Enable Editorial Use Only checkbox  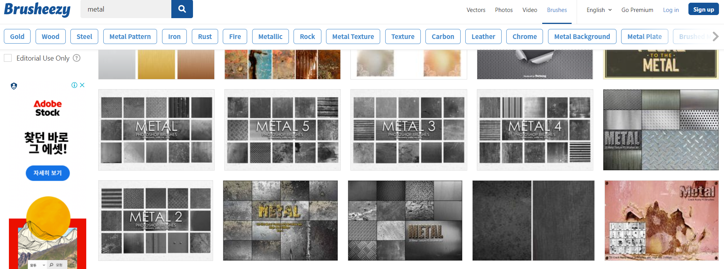point(8,58)
